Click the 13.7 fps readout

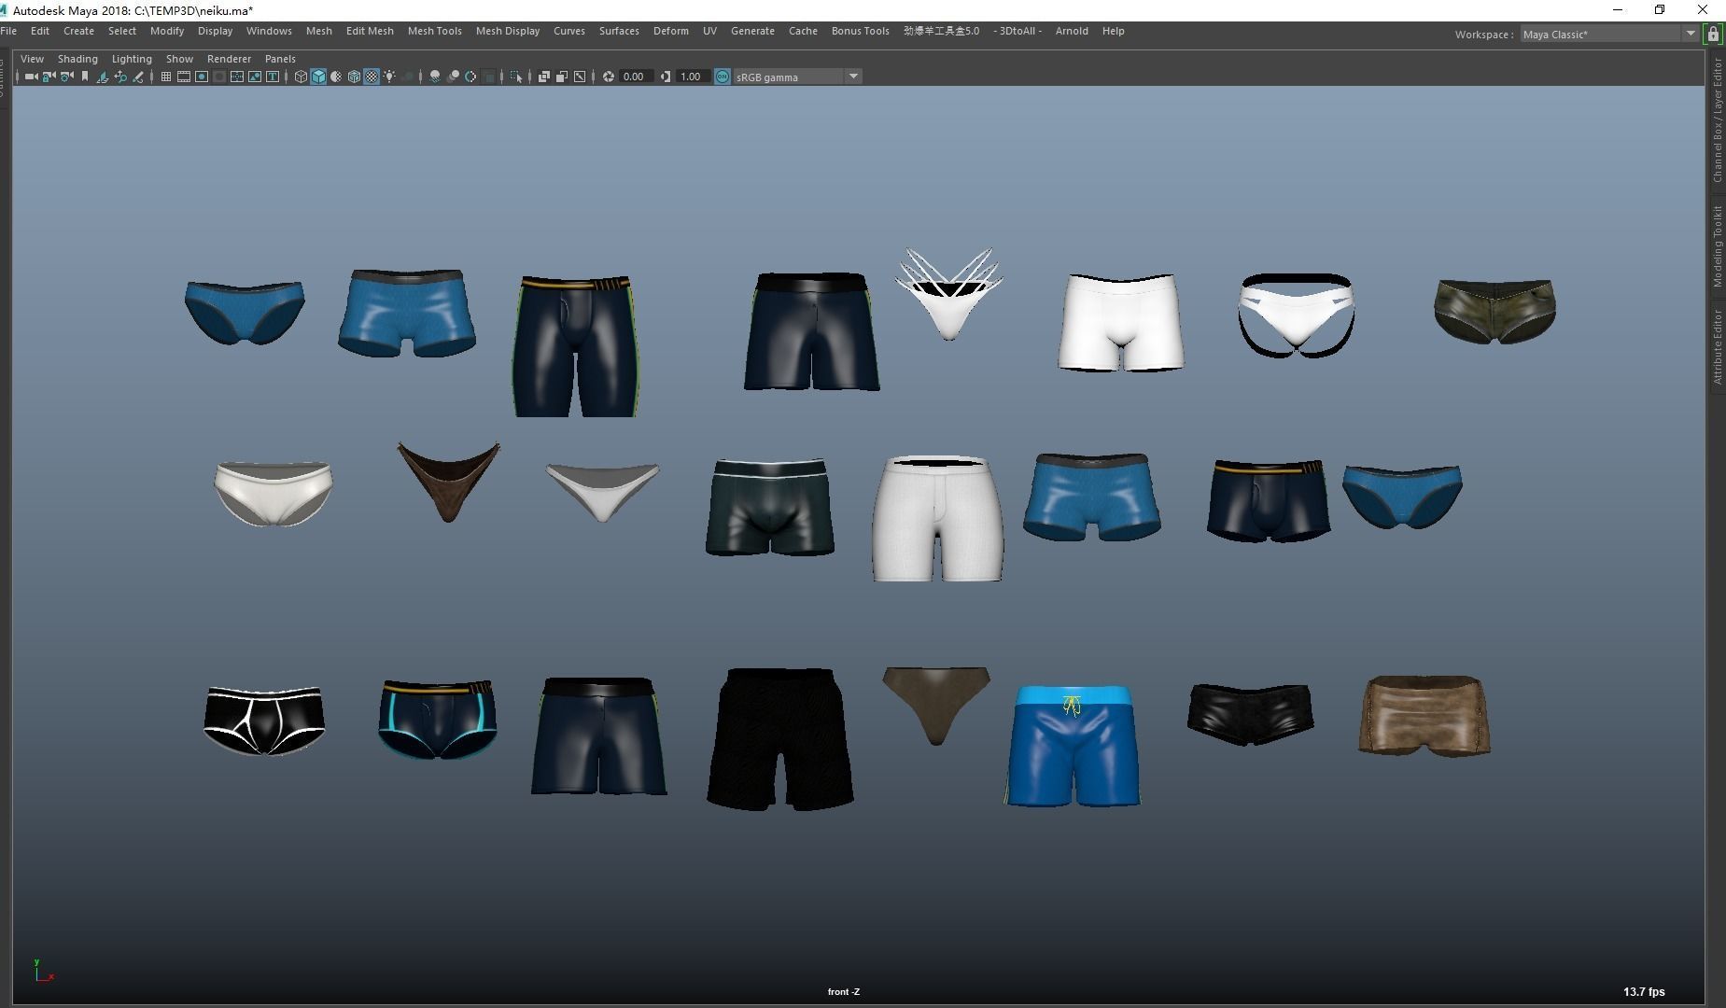click(x=1644, y=992)
